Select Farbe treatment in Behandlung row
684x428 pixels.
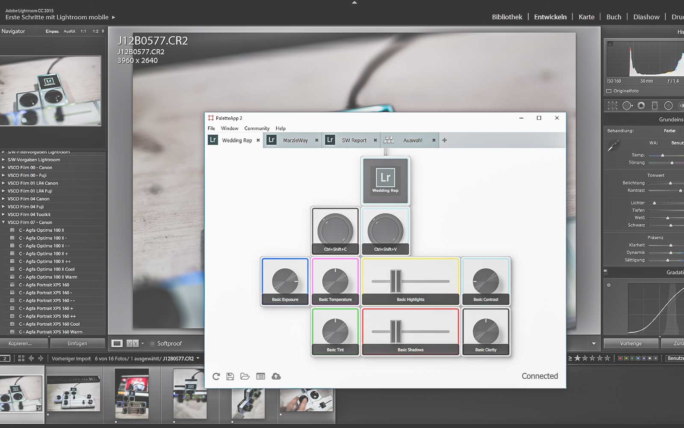(x=669, y=131)
